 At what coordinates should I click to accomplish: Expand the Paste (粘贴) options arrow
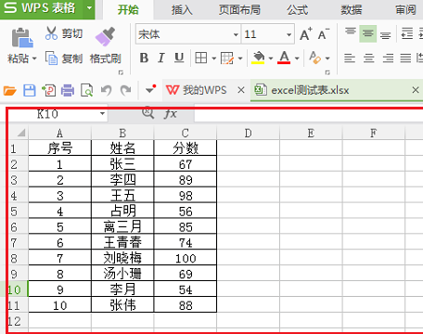tap(34, 58)
